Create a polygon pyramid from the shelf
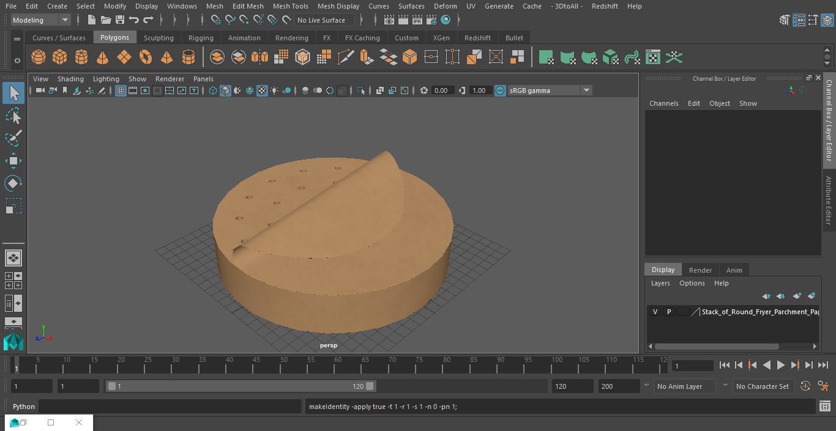This screenshot has height=431, width=836. pyautogui.click(x=166, y=57)
